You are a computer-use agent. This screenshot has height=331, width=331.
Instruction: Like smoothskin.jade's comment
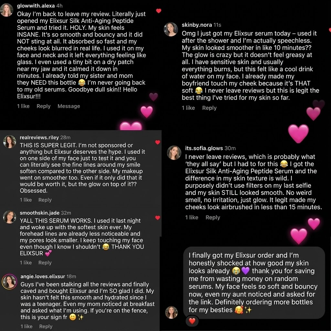(157, 218)
